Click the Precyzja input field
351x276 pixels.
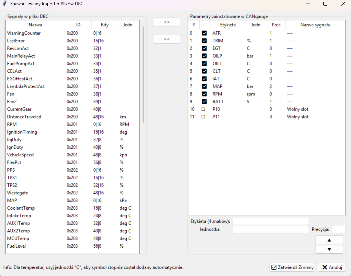(x=339, y=229)
